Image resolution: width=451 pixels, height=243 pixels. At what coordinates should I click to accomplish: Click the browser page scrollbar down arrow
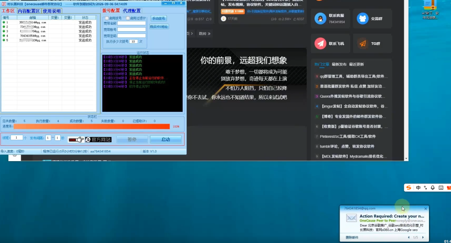click(x=406, y=158)
